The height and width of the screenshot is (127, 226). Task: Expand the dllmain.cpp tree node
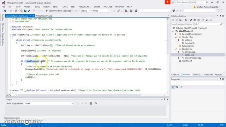coord(179,52)
